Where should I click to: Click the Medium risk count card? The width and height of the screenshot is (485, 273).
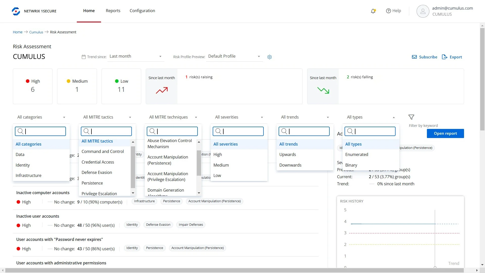click(77, 86)
